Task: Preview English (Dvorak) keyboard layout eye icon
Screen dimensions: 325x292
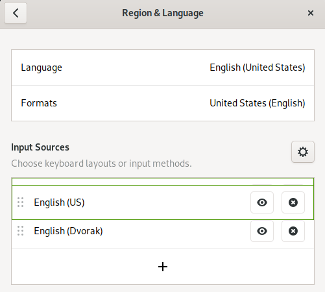Action: pos(262,231)
